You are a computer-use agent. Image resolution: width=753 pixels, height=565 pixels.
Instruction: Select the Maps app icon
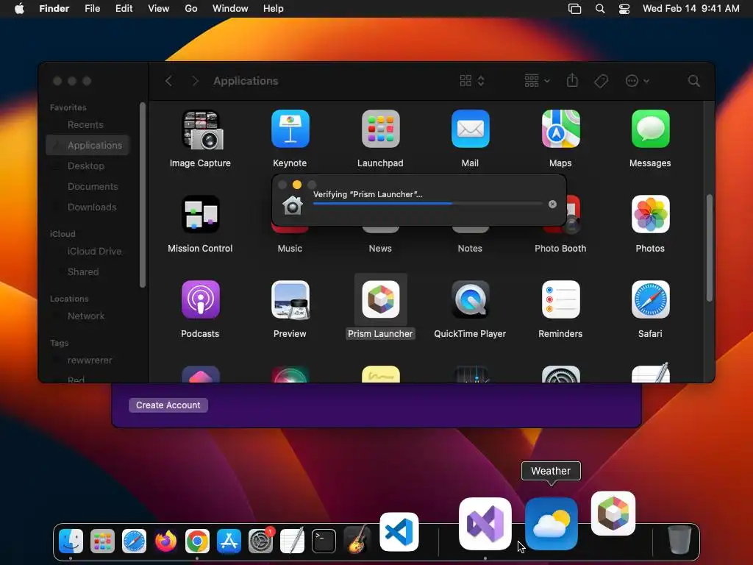click(560, 129)
